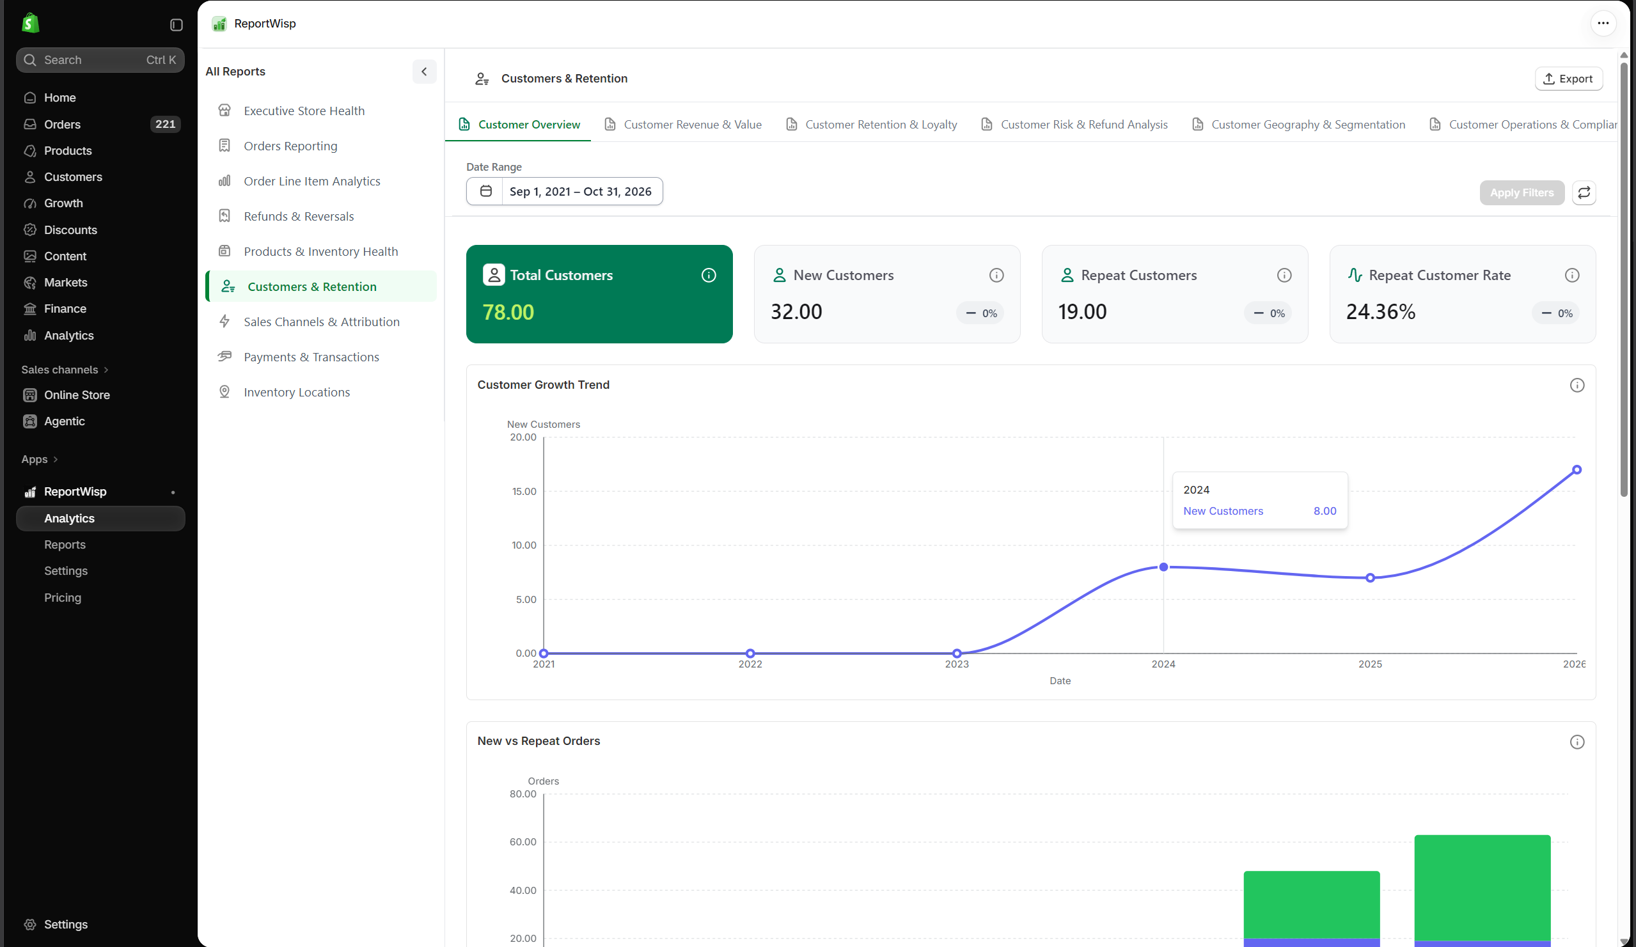This screenshot has width=1636, height=947.
Task: Toggle the sidebar collapse icon
Action: (176, 25)
